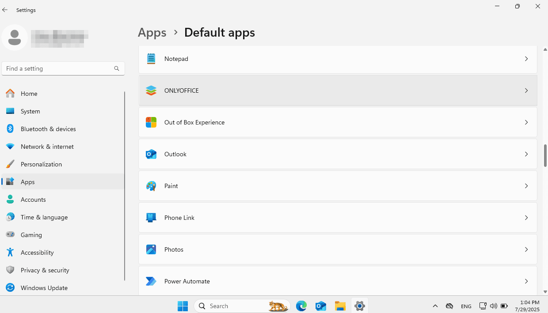
Task: Click the Phone Link app icon
Action: 151,218
